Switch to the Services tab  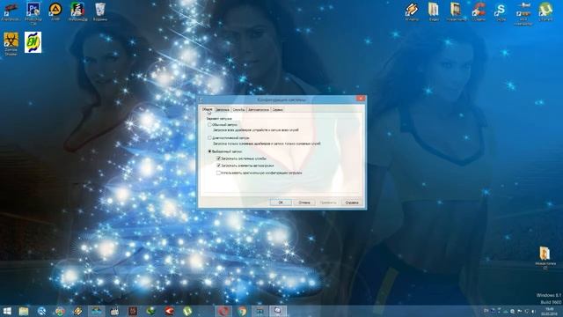point(238,109)
